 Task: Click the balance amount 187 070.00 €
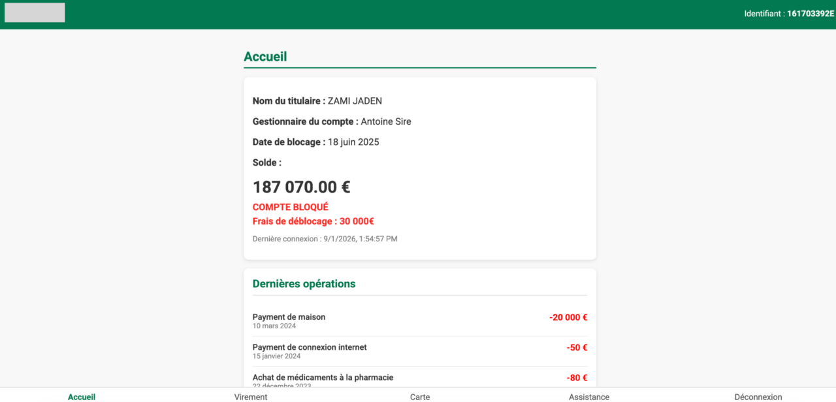point(302,187)
